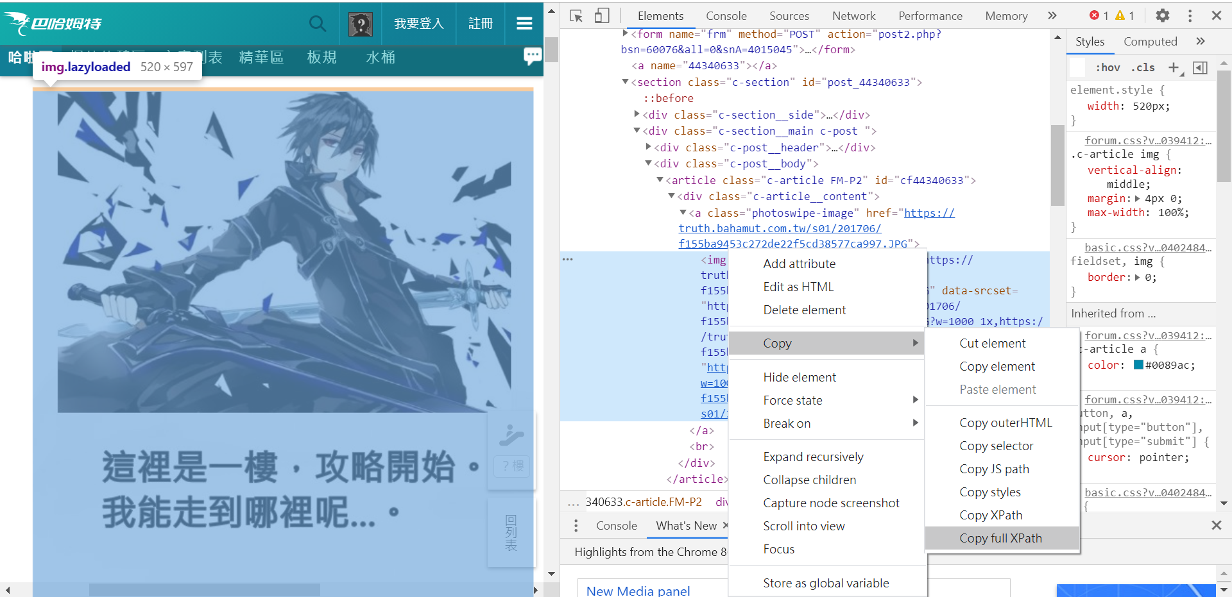Collapse the c-section__main div

point(637,130)
